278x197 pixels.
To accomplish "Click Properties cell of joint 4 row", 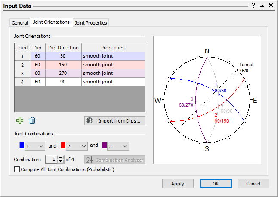I will (113, 82).
